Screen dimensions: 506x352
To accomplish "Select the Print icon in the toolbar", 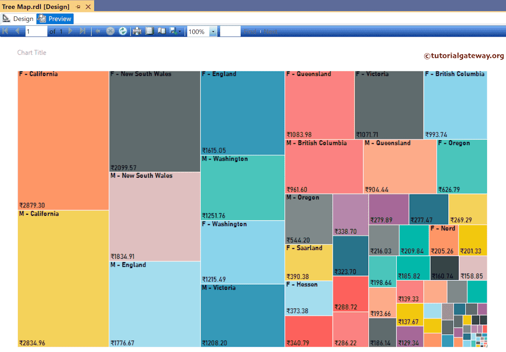I will point(136,31).
